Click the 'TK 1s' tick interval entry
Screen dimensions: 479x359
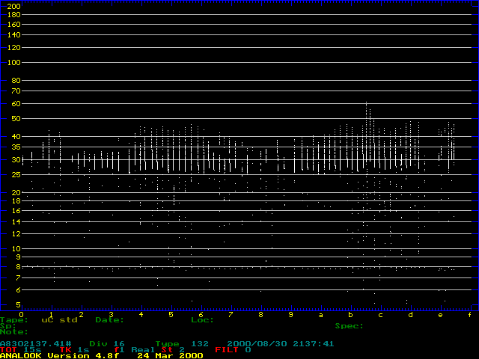(x=74, y=350)
